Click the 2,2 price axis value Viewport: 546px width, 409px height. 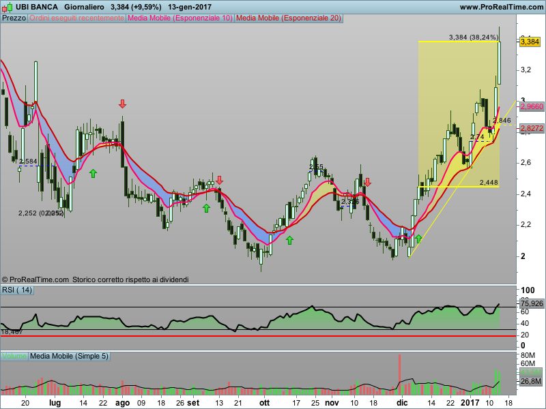click(526, 225)
